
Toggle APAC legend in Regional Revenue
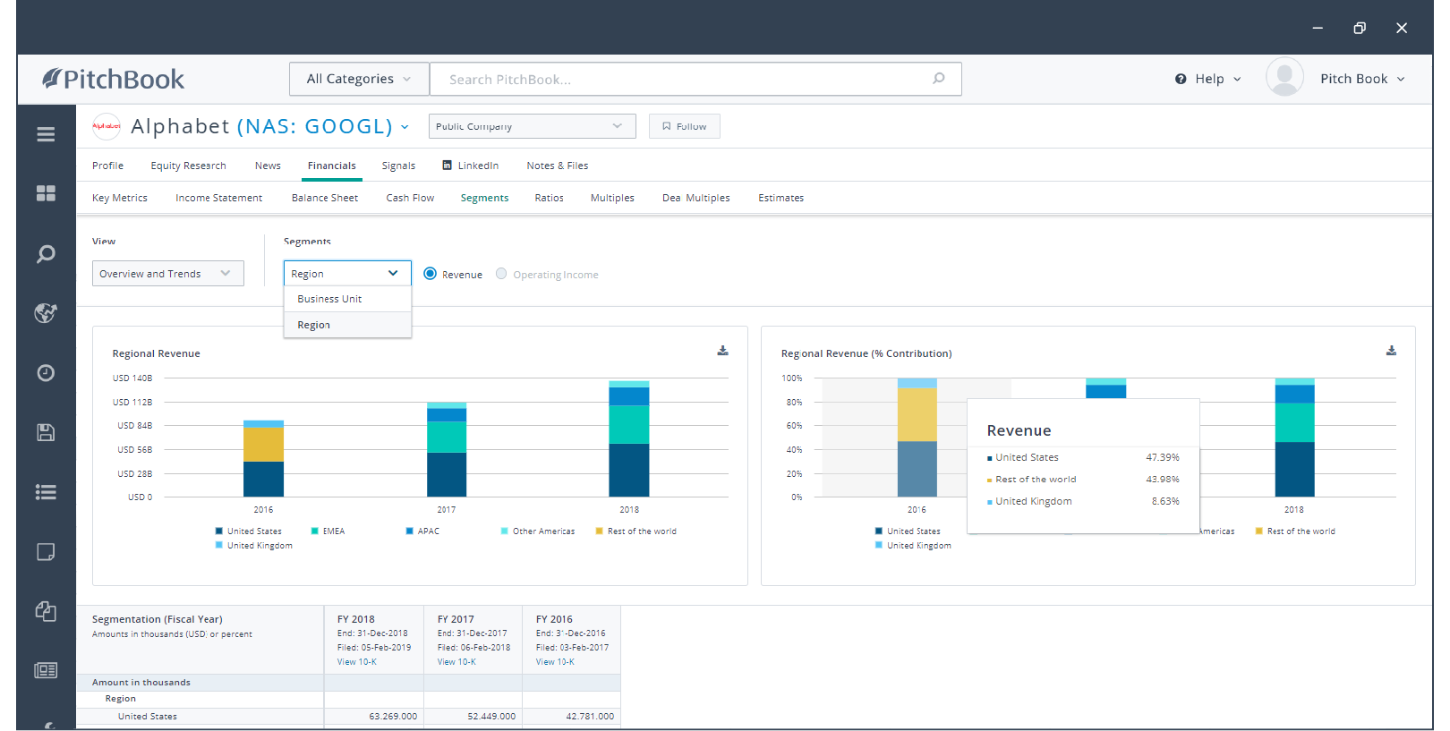point(422,531)
